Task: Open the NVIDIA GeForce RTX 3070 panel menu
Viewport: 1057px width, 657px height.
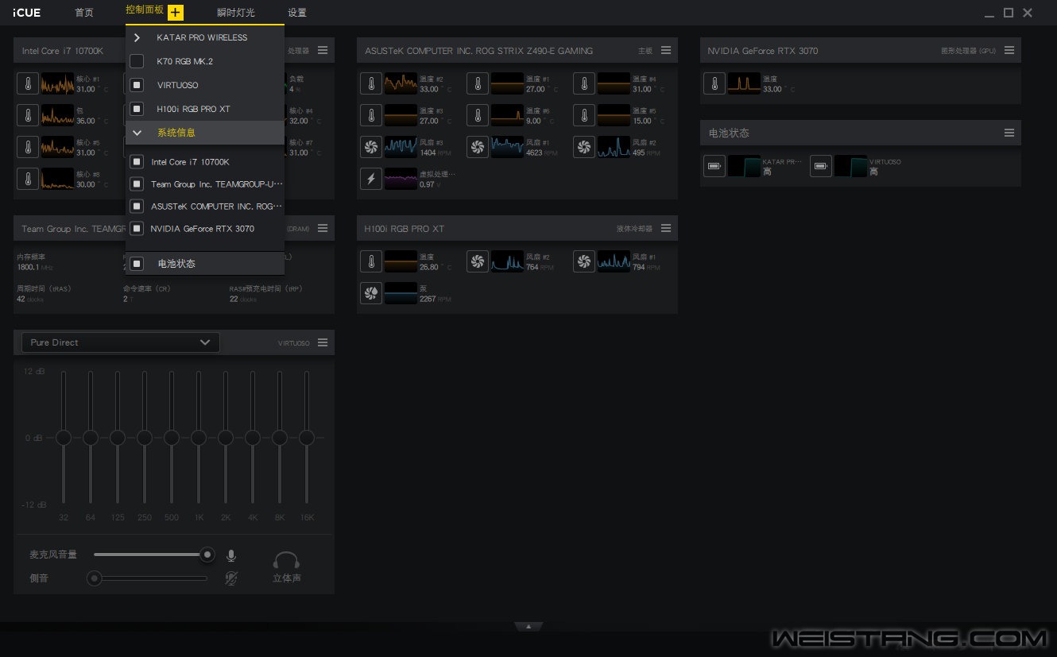Action: (1009, 50)
